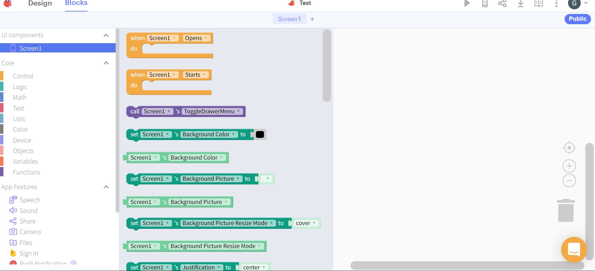Open the Device blocks category
Screen dimensions: 595x271
22,140
